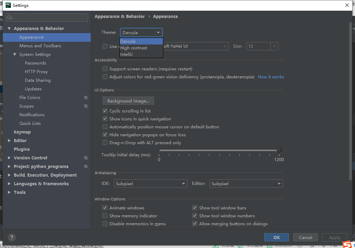Uncheck Animate windows
This screenshot has width=355, height=248.
pyautogui.click(x=105, y=208)
